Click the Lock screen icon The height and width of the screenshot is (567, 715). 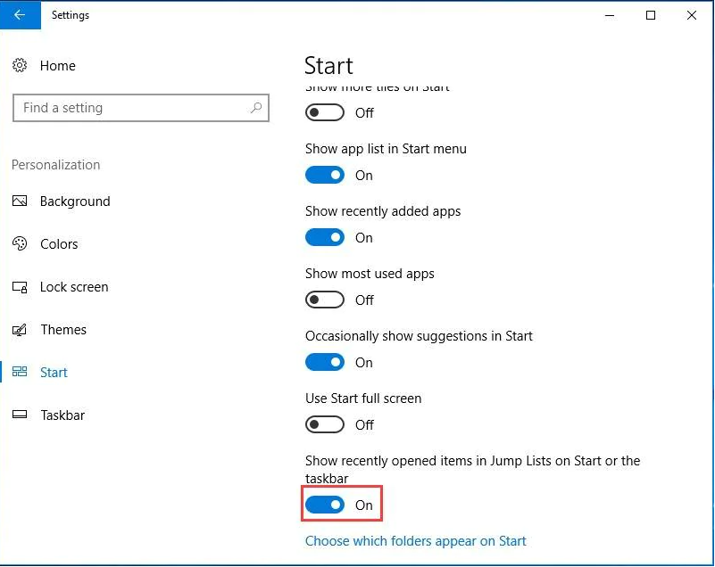(x=21, y=287)
